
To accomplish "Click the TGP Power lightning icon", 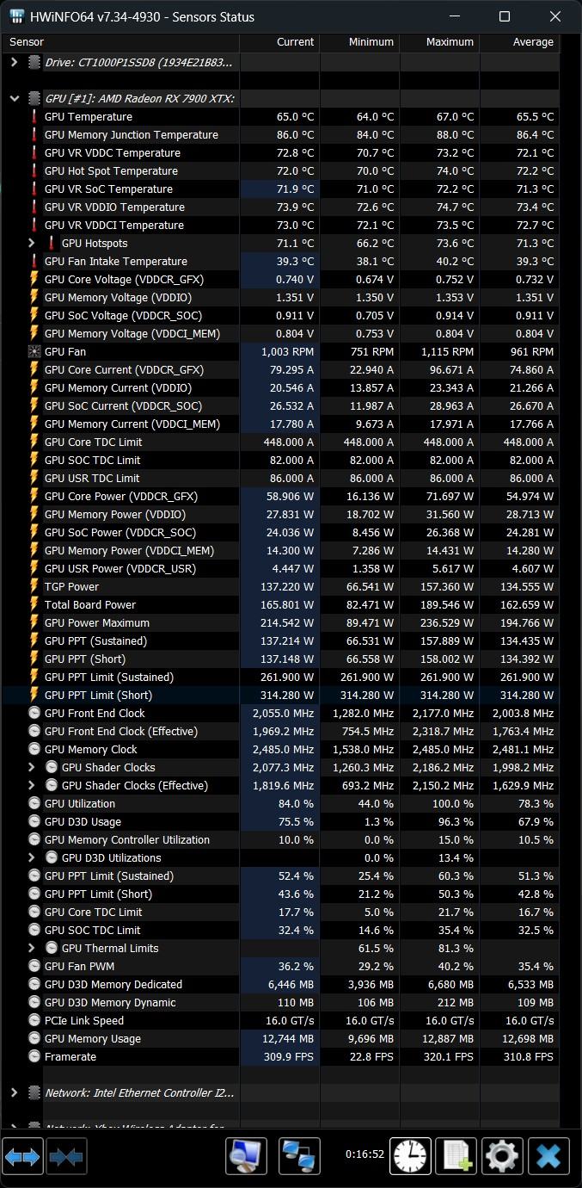I will pyautogui.click(x=34, y=586).
